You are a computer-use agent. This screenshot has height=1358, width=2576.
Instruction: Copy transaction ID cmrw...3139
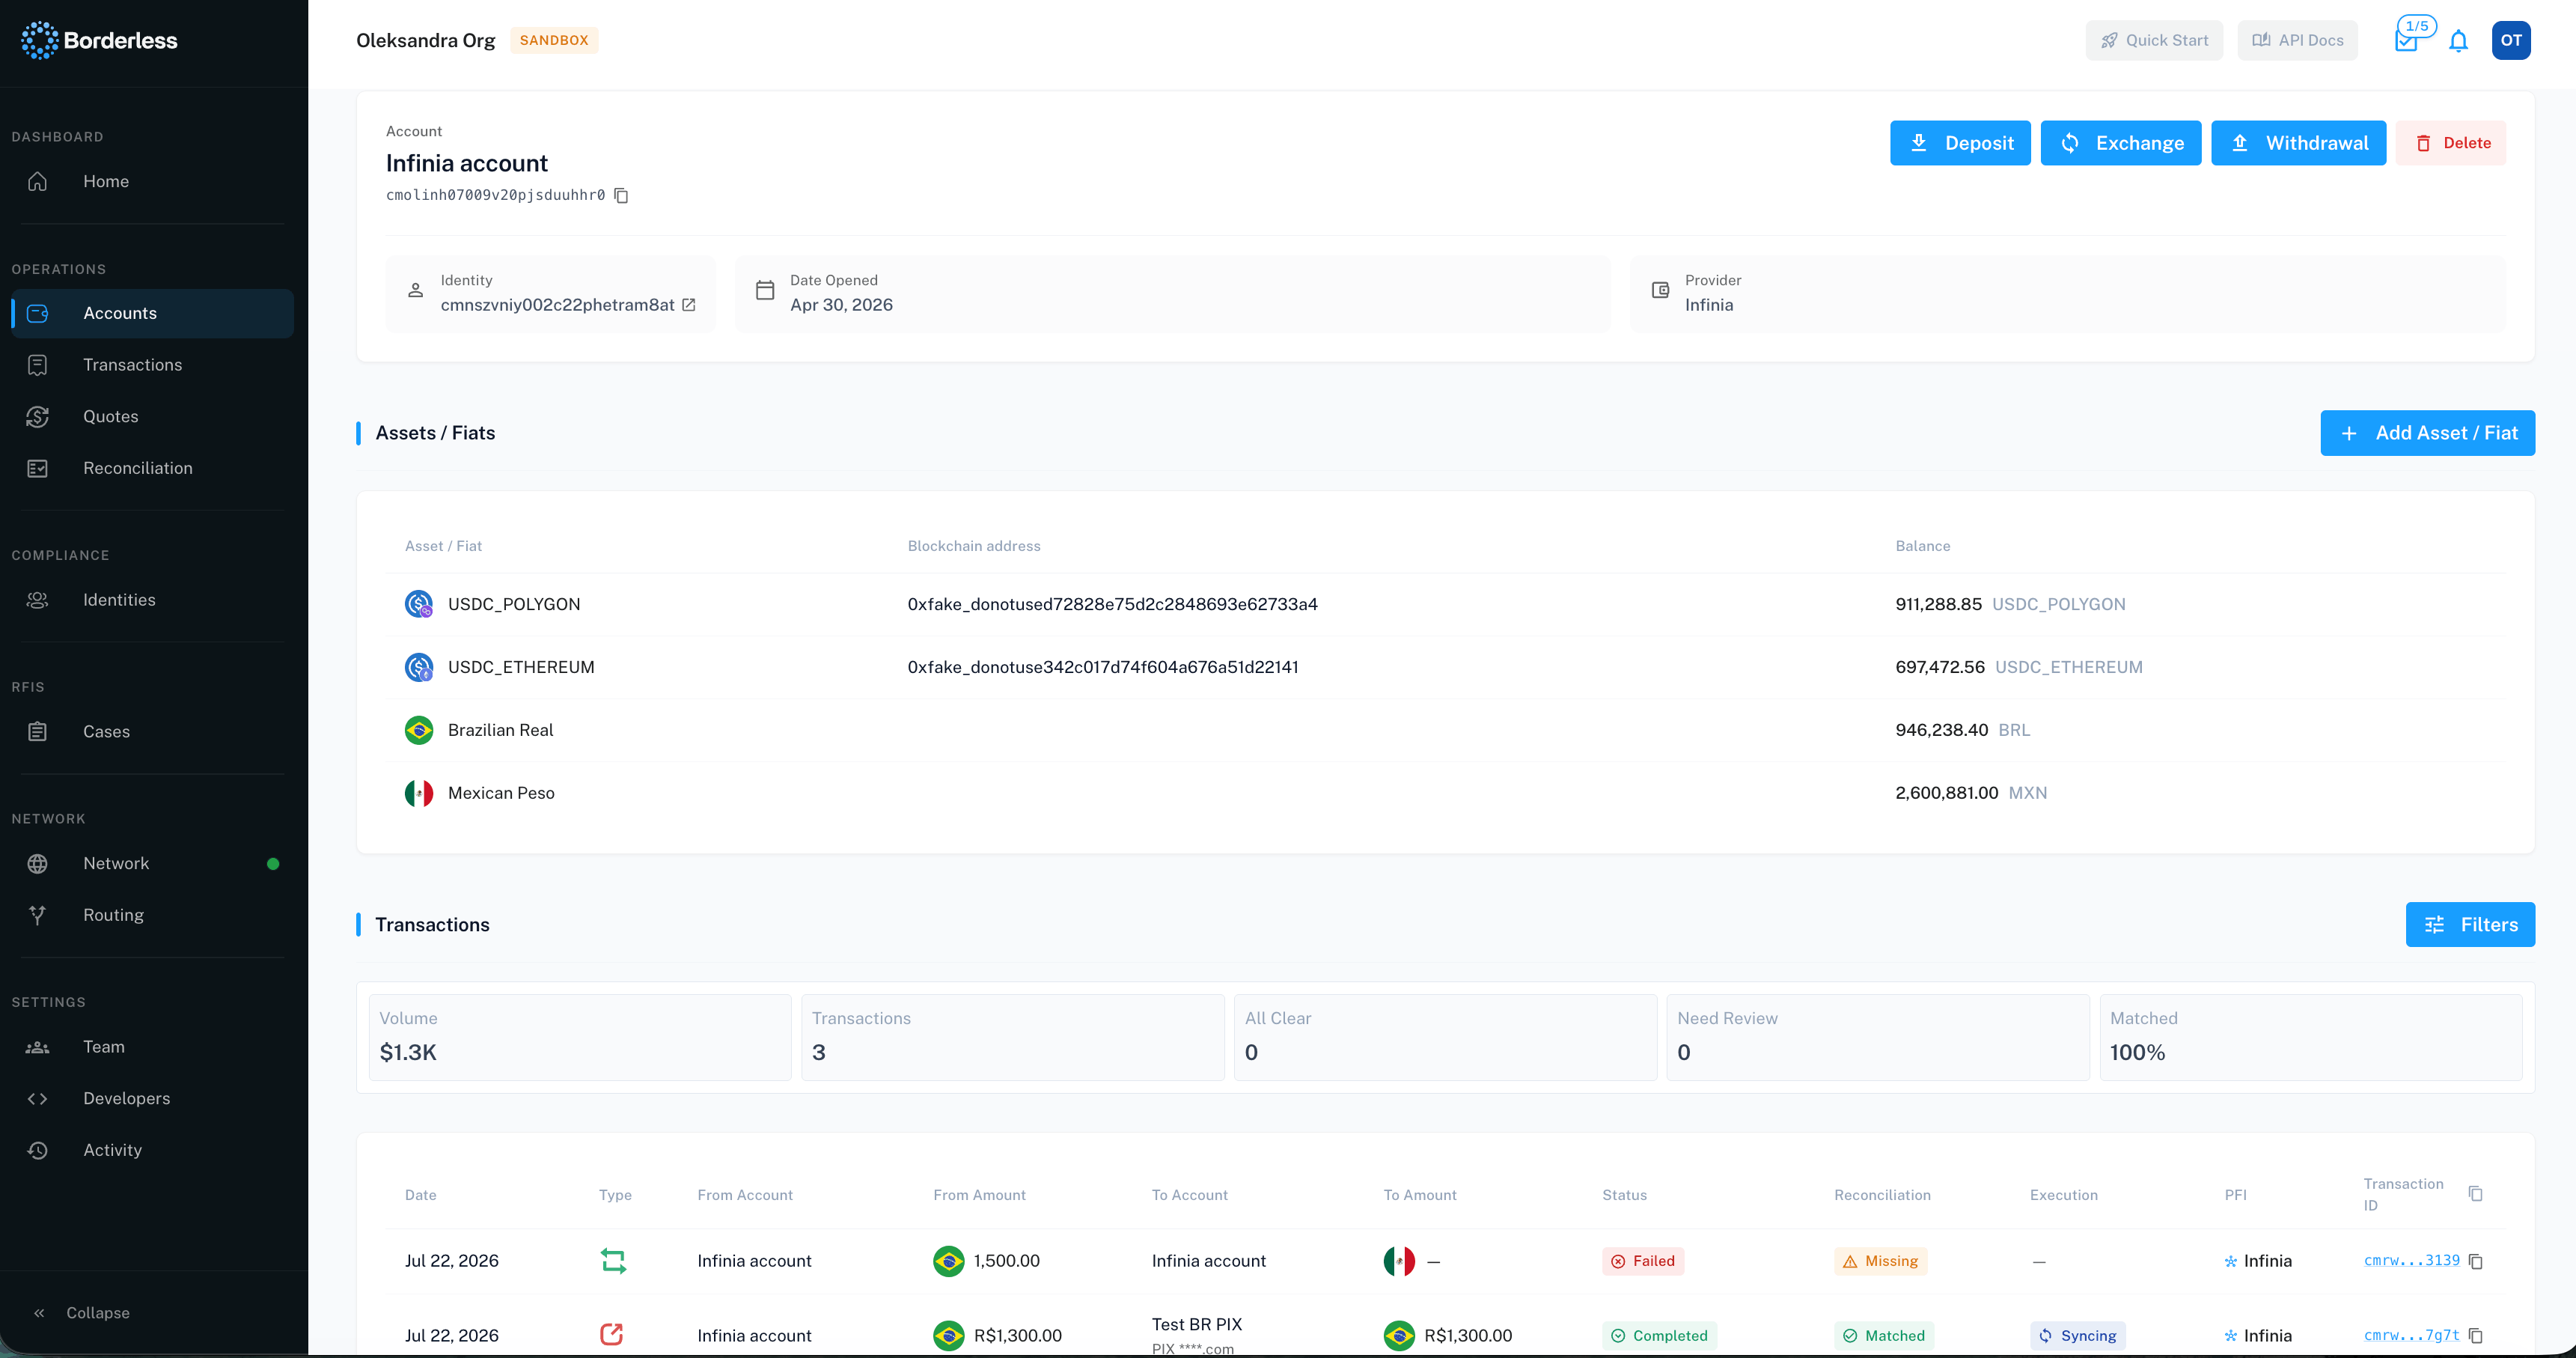[2476, 1261]
